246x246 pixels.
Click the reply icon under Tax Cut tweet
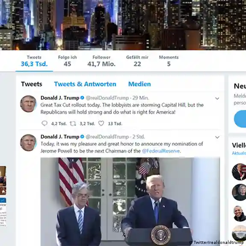(x=44, y=123)
